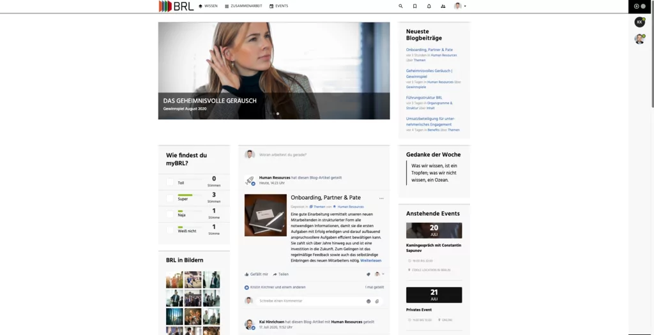Click the BRL logo
The height and width of the screenshot is (335, 654).
pos(176,6)
